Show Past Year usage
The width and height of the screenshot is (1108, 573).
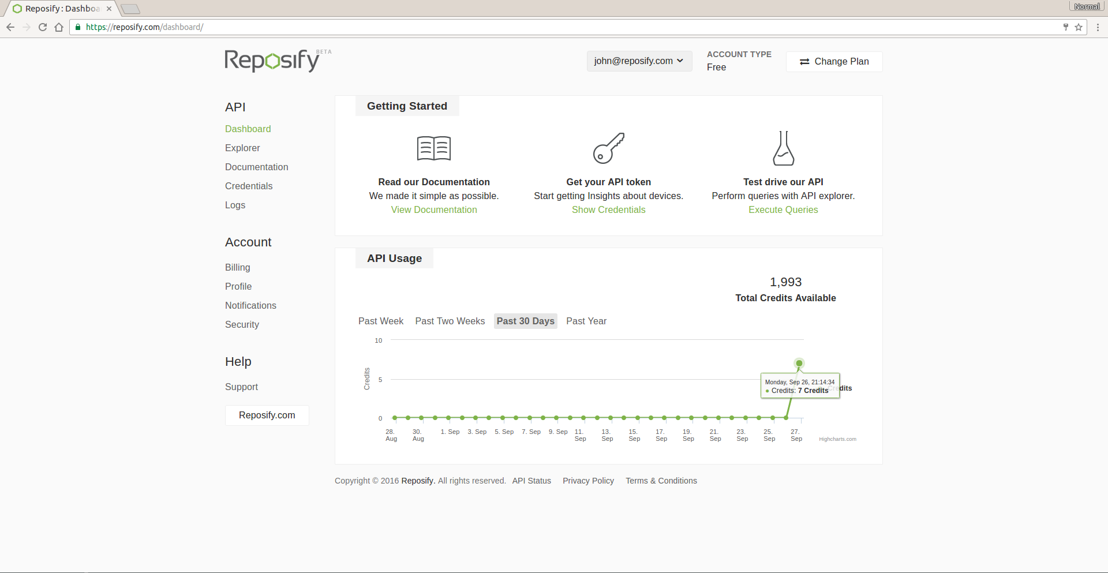(586, 321)
